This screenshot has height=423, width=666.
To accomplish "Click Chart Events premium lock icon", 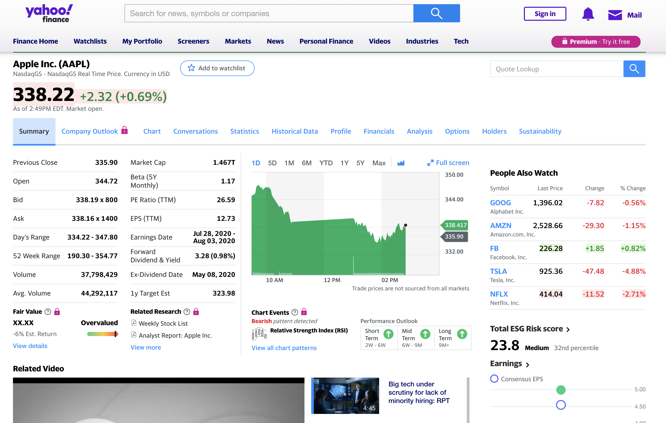I will (304, 312).
